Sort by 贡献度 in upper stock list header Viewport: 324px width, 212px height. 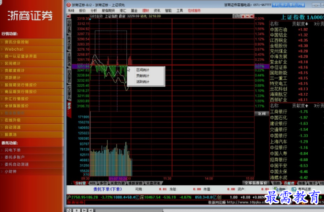click(x=300, y=24)
